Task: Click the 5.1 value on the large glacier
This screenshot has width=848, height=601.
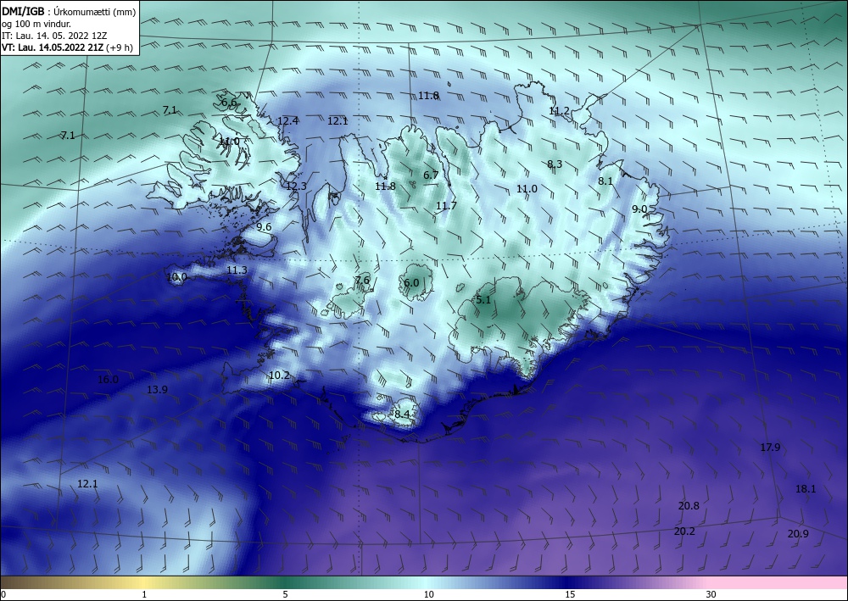Action: coord(483,299)
